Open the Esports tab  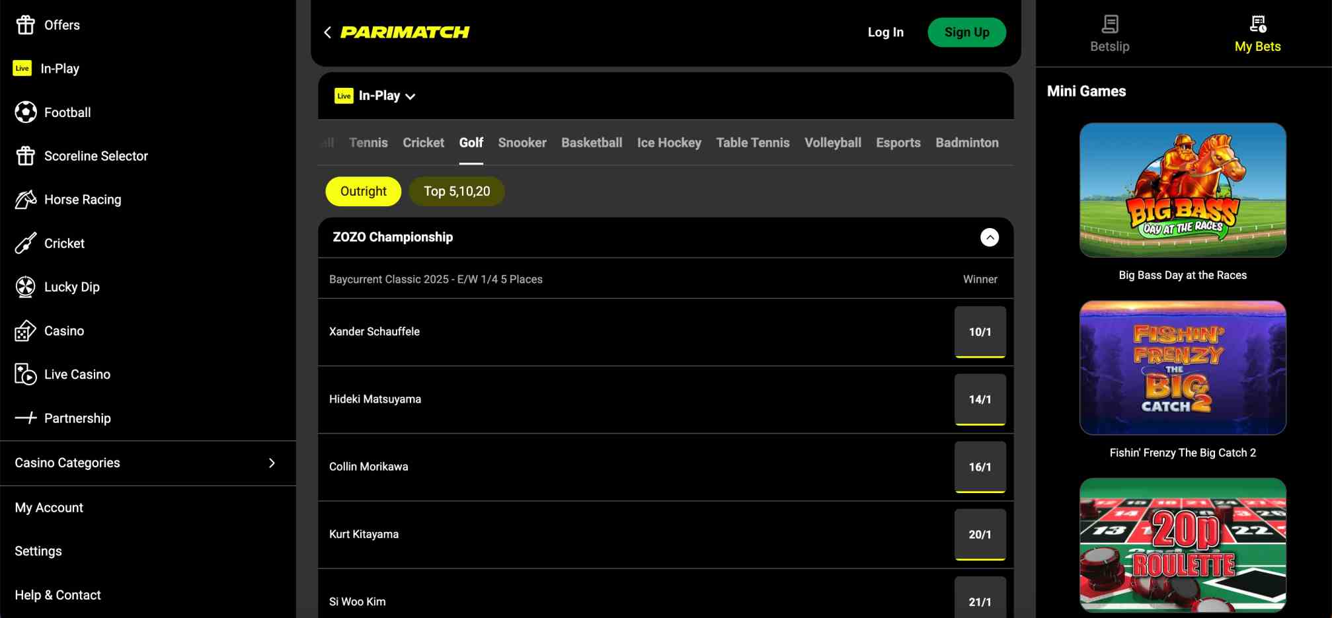pos(898,142)
